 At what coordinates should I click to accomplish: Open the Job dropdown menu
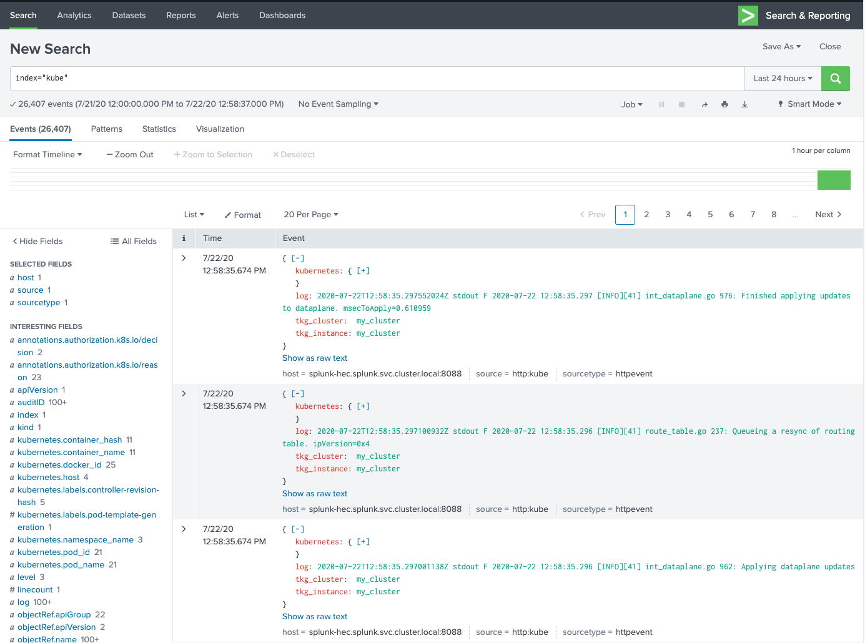(x=631, y=104)
